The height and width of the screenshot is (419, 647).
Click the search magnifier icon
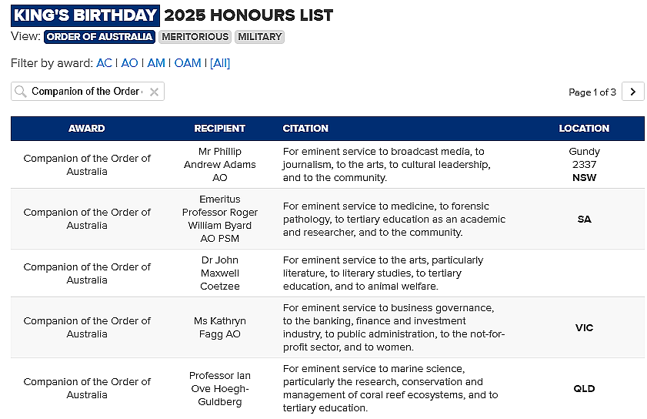tap(20, 92)
